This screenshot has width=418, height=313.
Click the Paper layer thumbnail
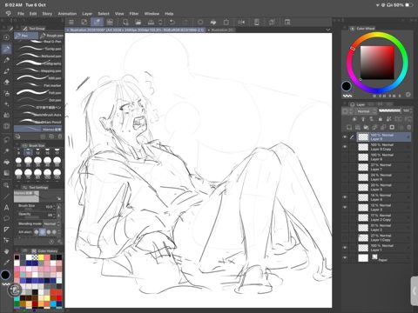(x=363, y=258)
